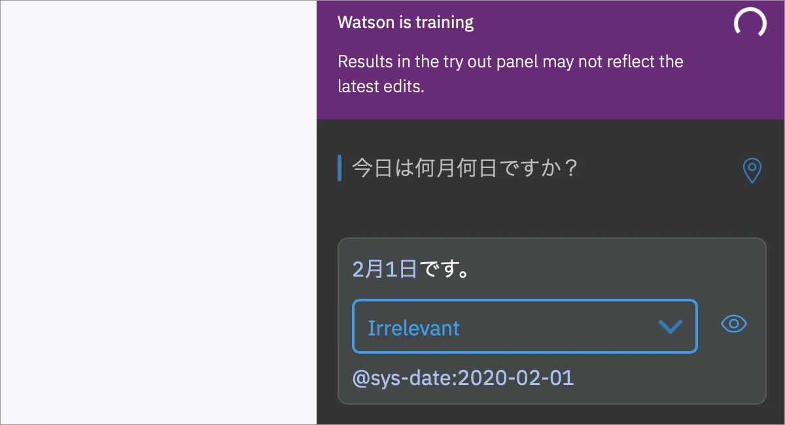Click the empty light-gray area left of the panel
The height and width of the screenshot is (425, 785).
[x=158, y=212]
